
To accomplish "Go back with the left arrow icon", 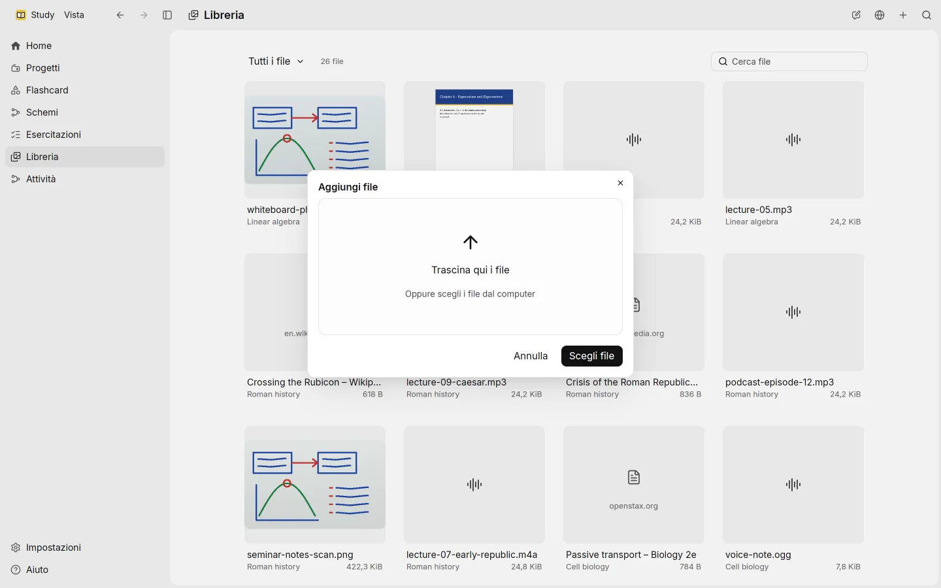I will pos(120,15).
